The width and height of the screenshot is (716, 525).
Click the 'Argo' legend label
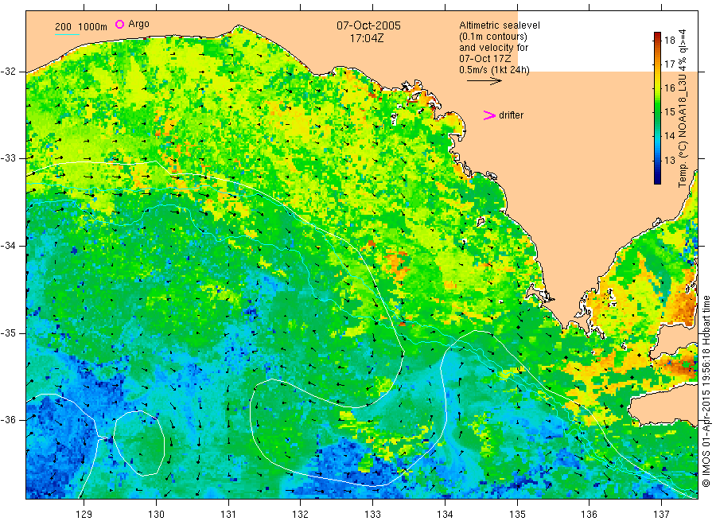(x=138, y=24)
